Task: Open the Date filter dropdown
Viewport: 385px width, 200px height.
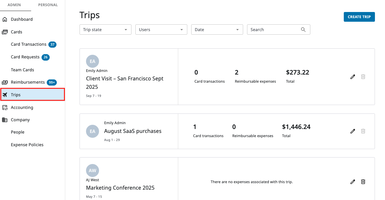Action: (217, 29)
